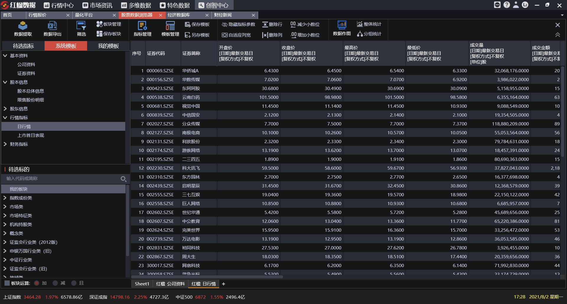The image size is (567, 304).
Task: Expand the 股东信息 tree node
Action: point(5,109)
